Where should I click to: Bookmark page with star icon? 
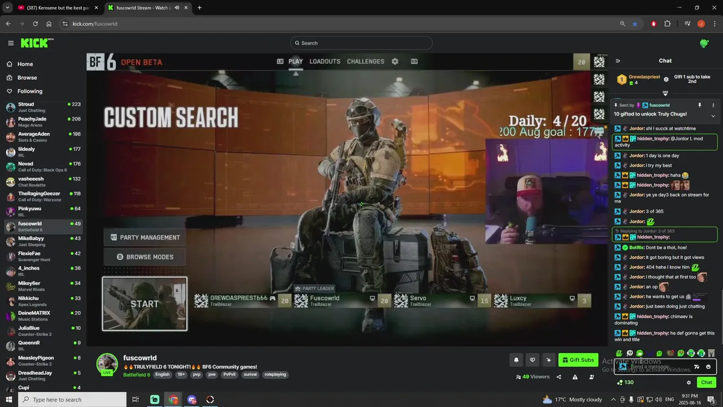635,24
